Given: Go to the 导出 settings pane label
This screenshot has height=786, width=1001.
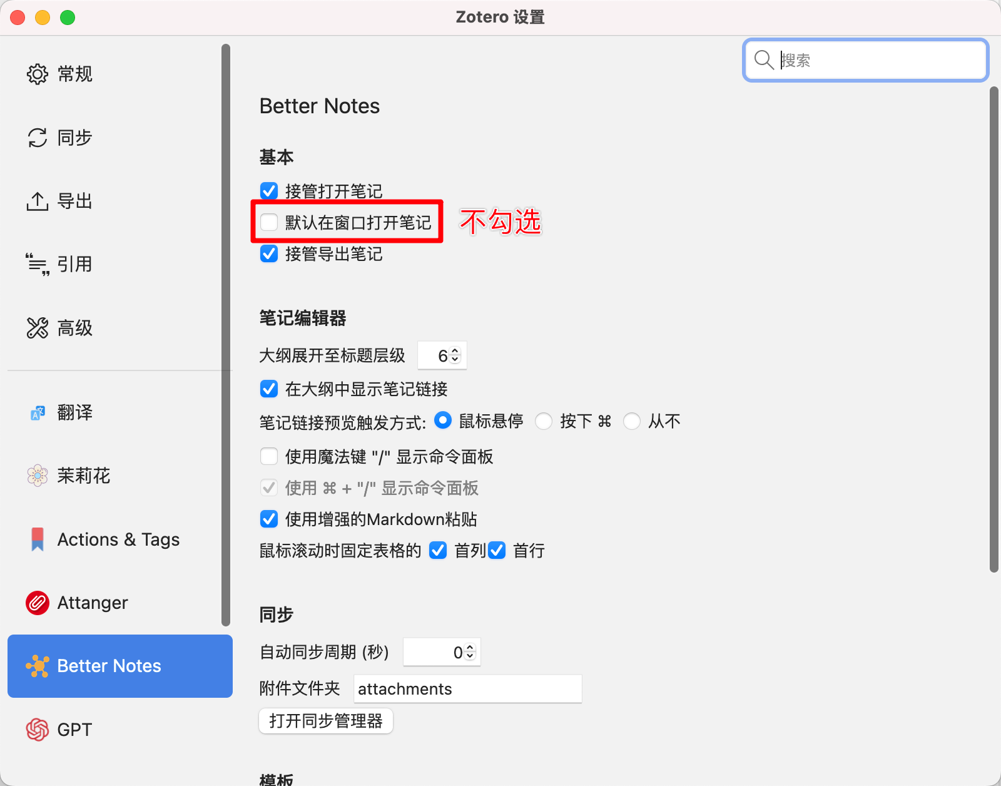Looking at the screenshot, I should pos(75,202).
